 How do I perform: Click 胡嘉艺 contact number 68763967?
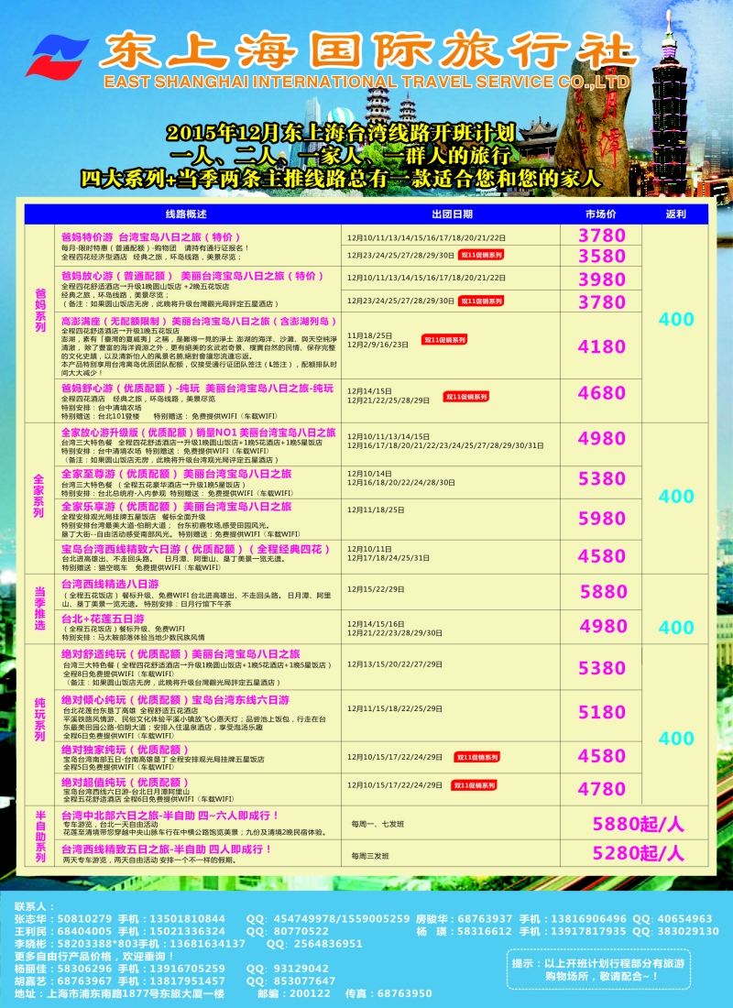point(85,981)
